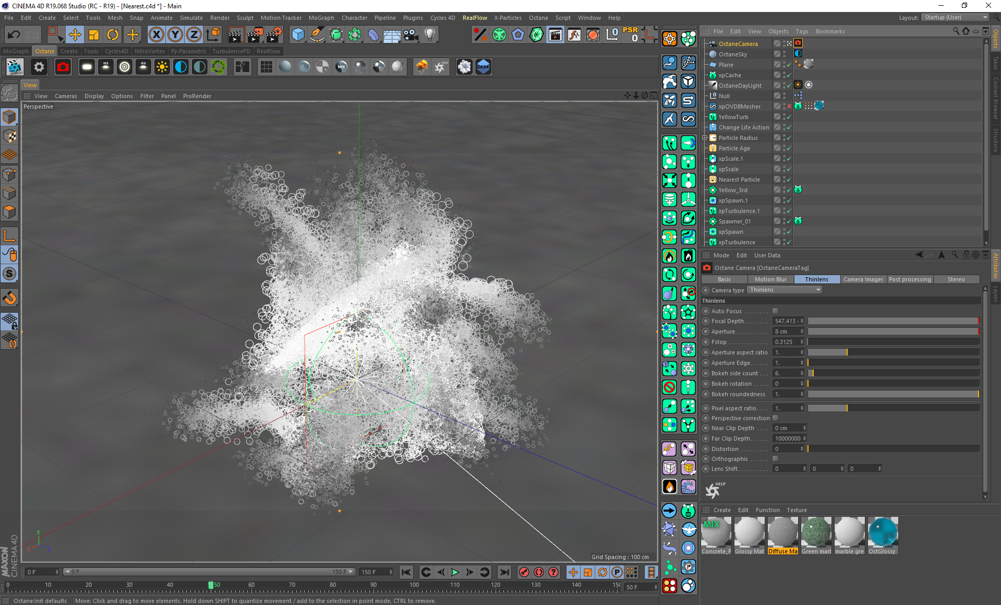This screenshot has width=1001, height=605.
Task: Select Nearest Particle object
Action: click(739, 180)
